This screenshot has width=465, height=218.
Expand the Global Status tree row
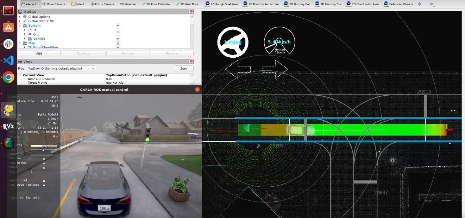(20, 21)
